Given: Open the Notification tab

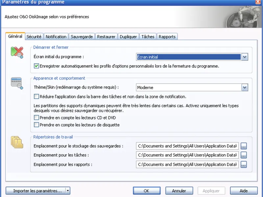Looking at the screenshot, I should 56,37.
